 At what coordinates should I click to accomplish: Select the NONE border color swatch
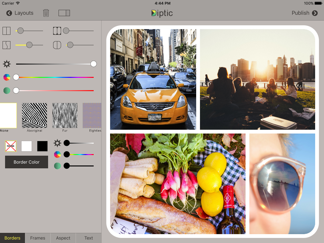[11, 146]
